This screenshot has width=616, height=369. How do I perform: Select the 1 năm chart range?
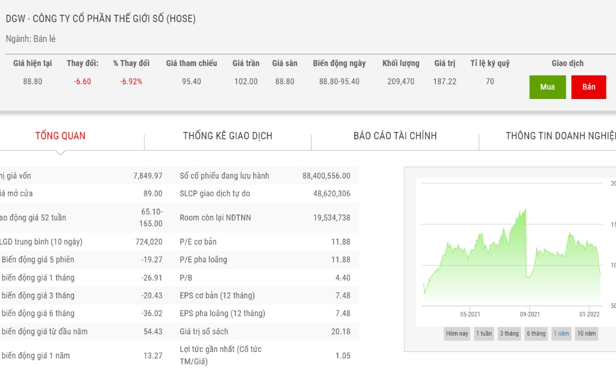[x=561, y=333]
